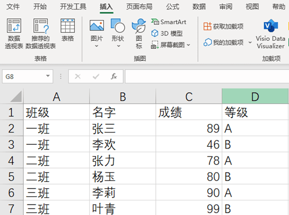Select column D header
Viewport: 289px width, 215px height.
pyautogui.click(x=255, y=96)
